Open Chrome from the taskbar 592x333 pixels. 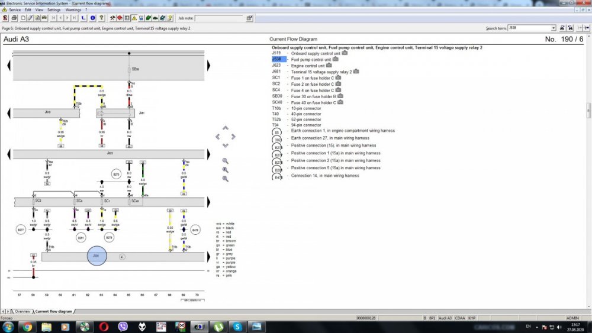pos(27,326)
